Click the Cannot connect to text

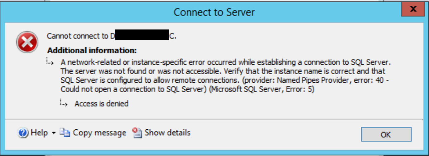(x=78, y=36)
